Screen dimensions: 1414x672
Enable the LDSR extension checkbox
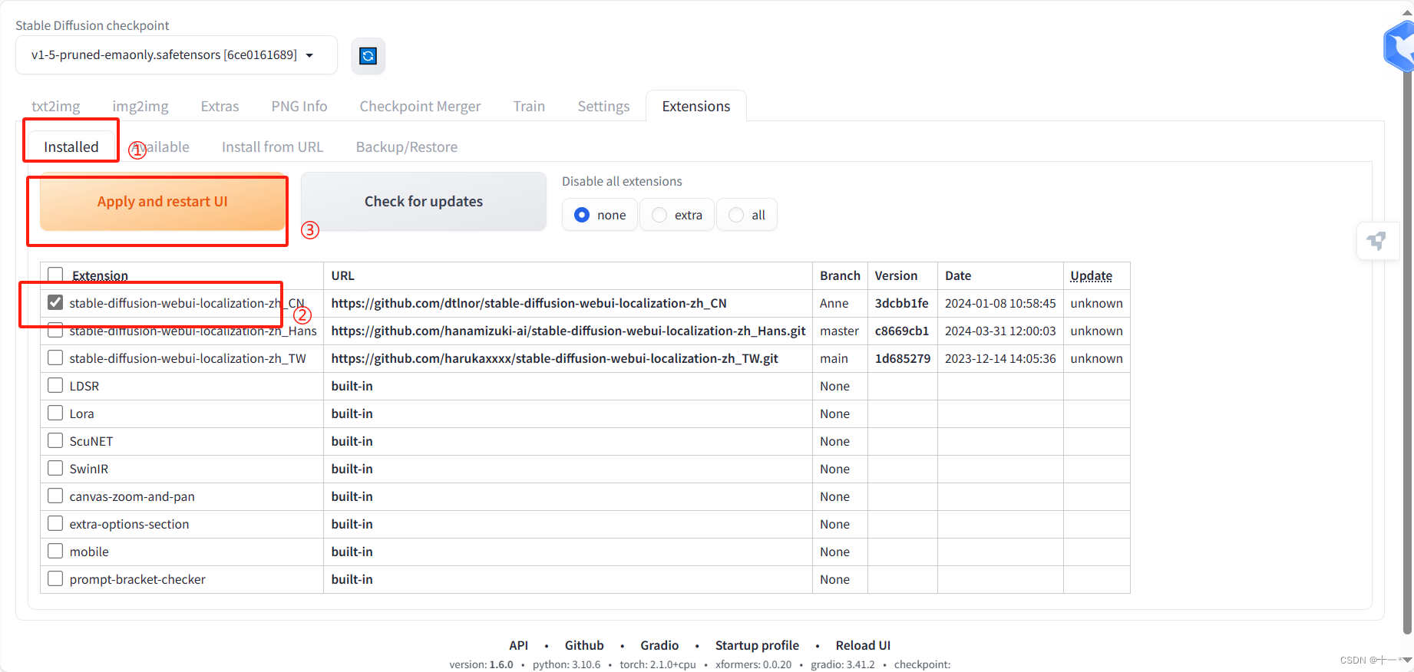pos(55,385)
